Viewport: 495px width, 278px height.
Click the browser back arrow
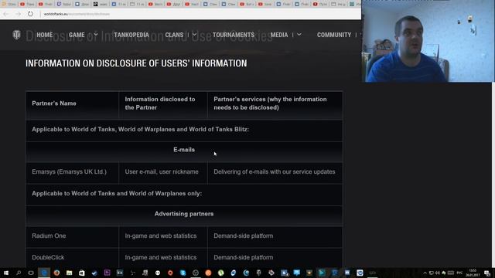click(x=6, y=14)
